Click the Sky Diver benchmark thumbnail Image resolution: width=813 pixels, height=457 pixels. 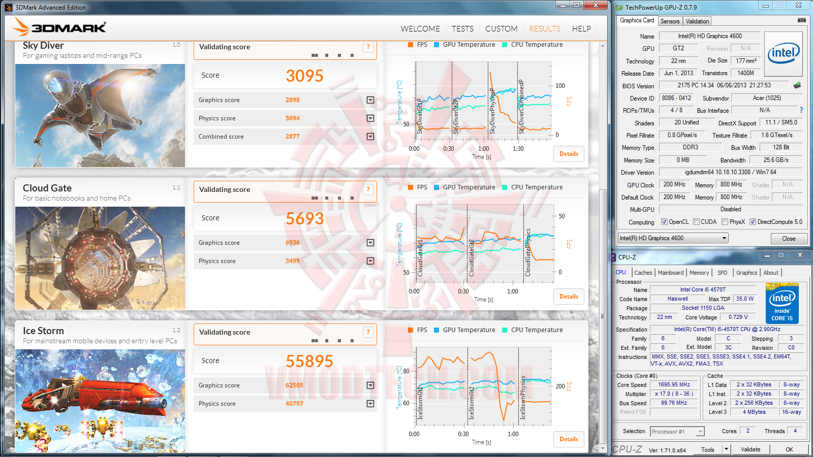[x=100, y=115]
